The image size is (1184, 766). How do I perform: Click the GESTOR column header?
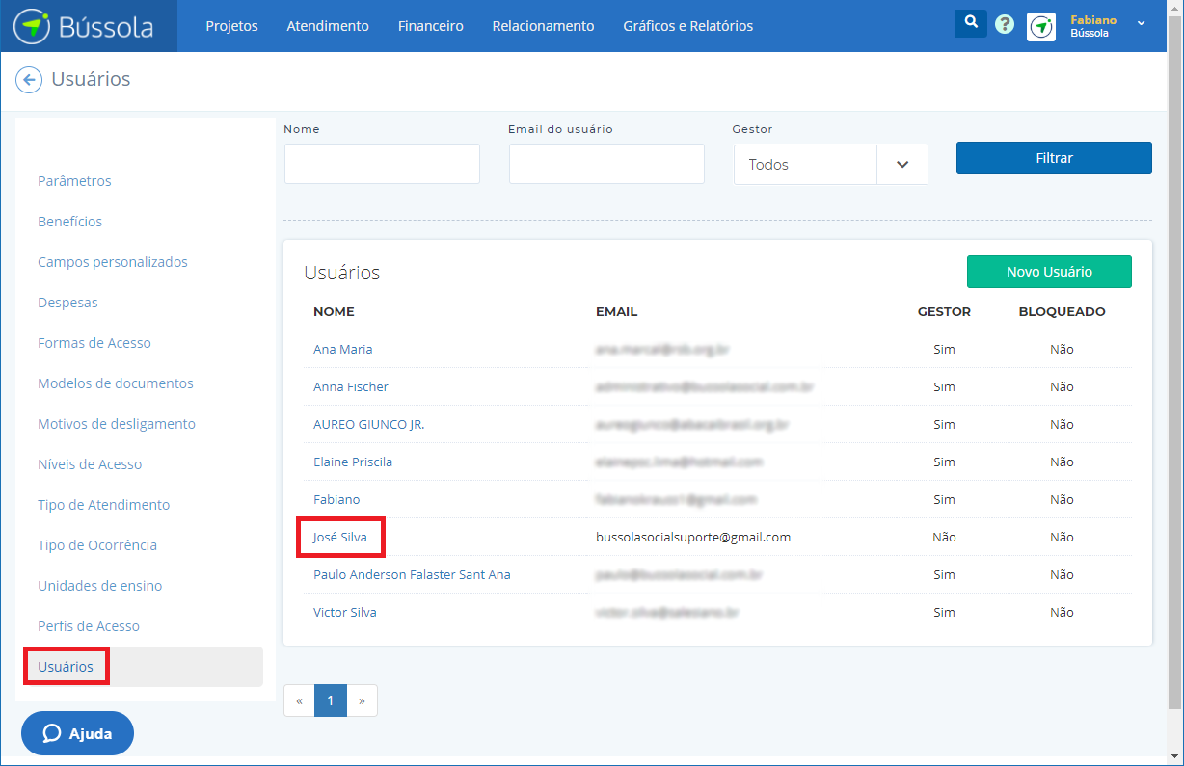point(944,312)
